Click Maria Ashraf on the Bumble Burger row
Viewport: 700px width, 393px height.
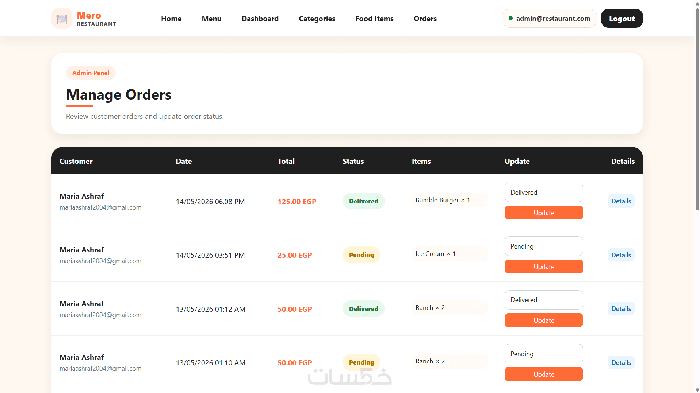pos(82,196)
